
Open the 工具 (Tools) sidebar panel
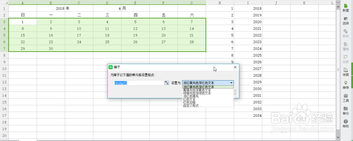click(346, 98)
